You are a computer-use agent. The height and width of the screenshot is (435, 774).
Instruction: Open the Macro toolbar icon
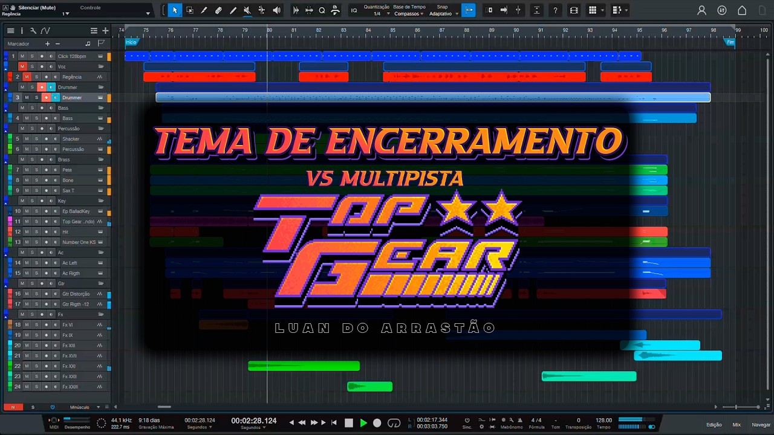tap(335, 10)
